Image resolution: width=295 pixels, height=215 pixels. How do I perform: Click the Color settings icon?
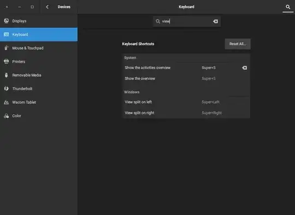(x=6, y=116)
